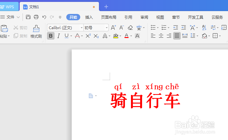Open the 视图 View tab
The height and width of the screenshot is (140, 228).
pos(160,17)
